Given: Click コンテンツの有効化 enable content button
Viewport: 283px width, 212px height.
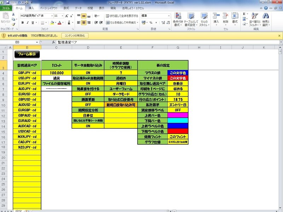Looking at the screenshot, I should click(75, 36).
